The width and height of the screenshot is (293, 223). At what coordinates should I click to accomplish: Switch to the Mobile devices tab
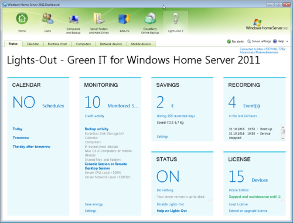click(141, 44)
